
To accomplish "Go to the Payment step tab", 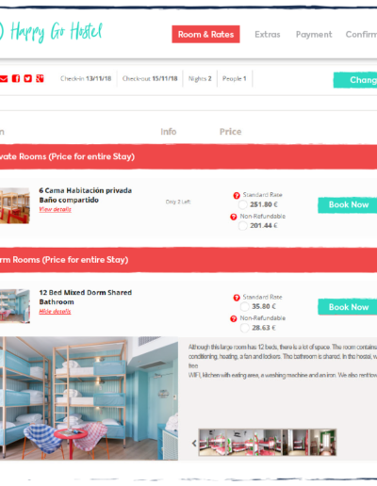I will (314, 34).
